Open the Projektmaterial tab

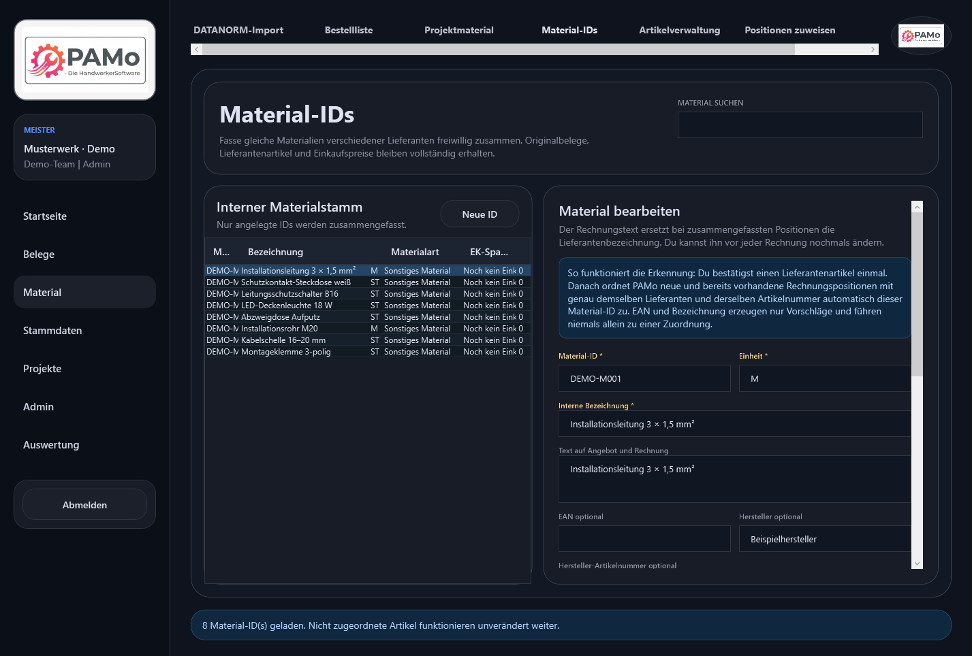point(459,30)
